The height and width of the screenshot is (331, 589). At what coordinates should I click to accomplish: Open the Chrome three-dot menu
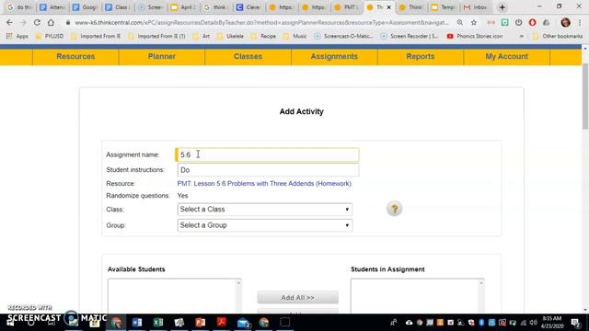(x=581, y=22)
